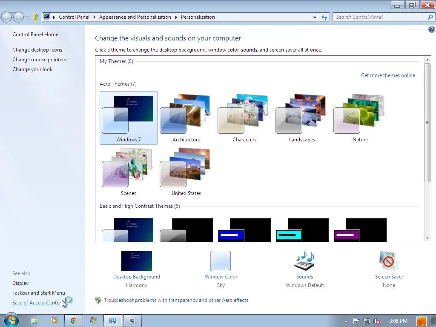436x327 pixels.
Task: Expand arrow after Control Panel breadcrumb
Action: (x=94, y=17)
